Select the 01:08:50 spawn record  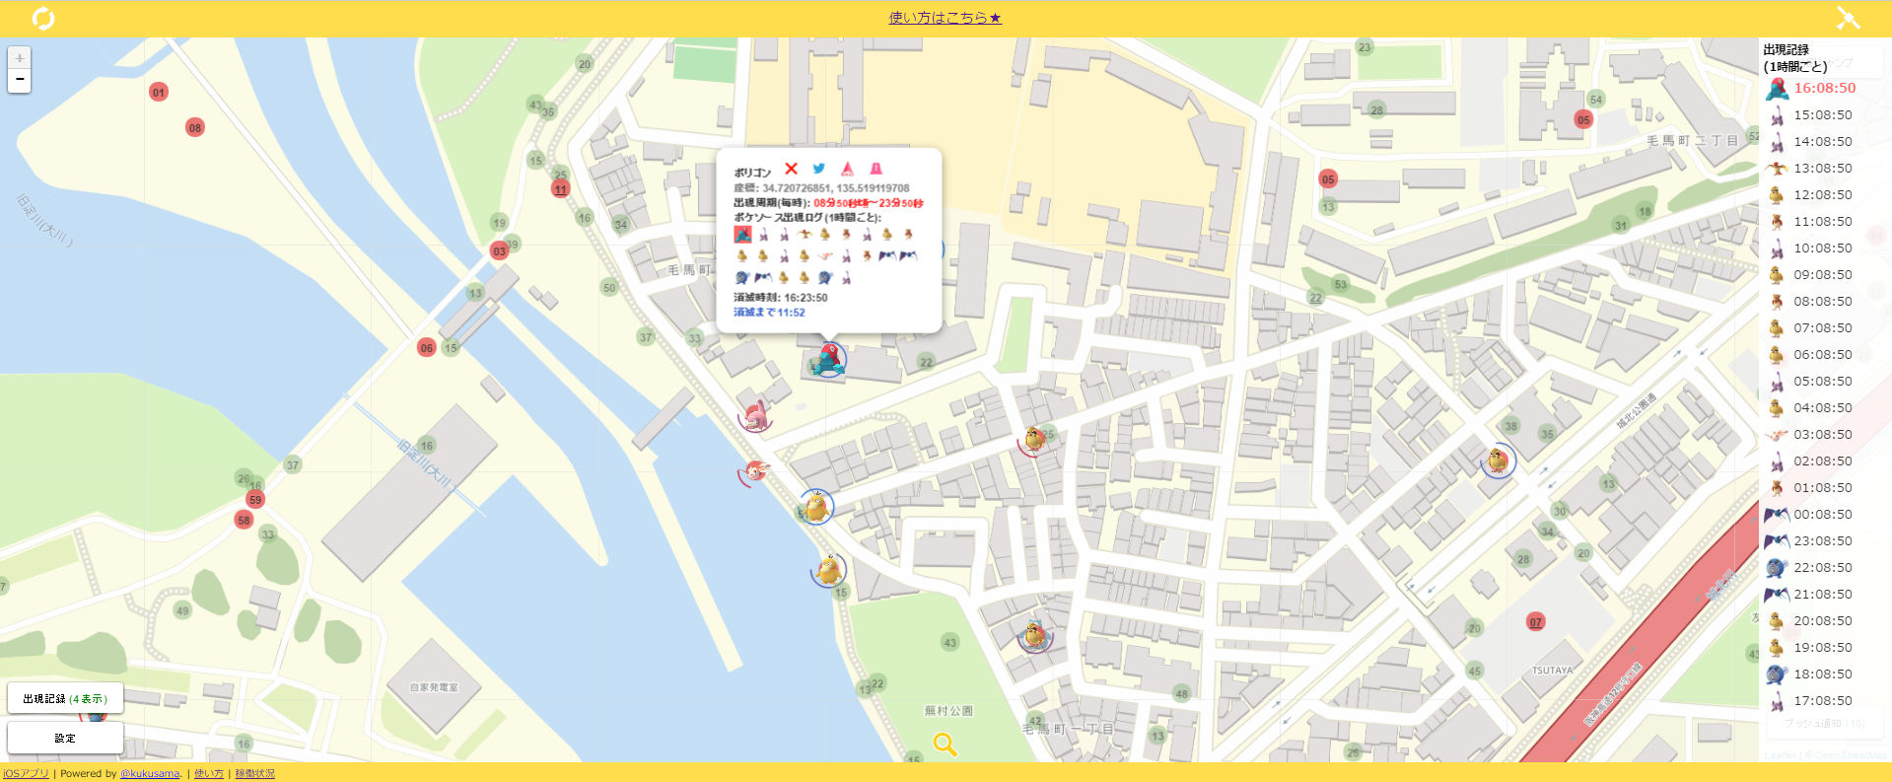pos(1811,487)
